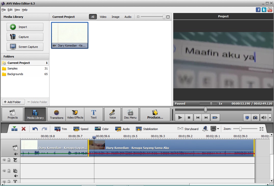
Task: Open the Voice recording section
Action: (x=113, y=115)
